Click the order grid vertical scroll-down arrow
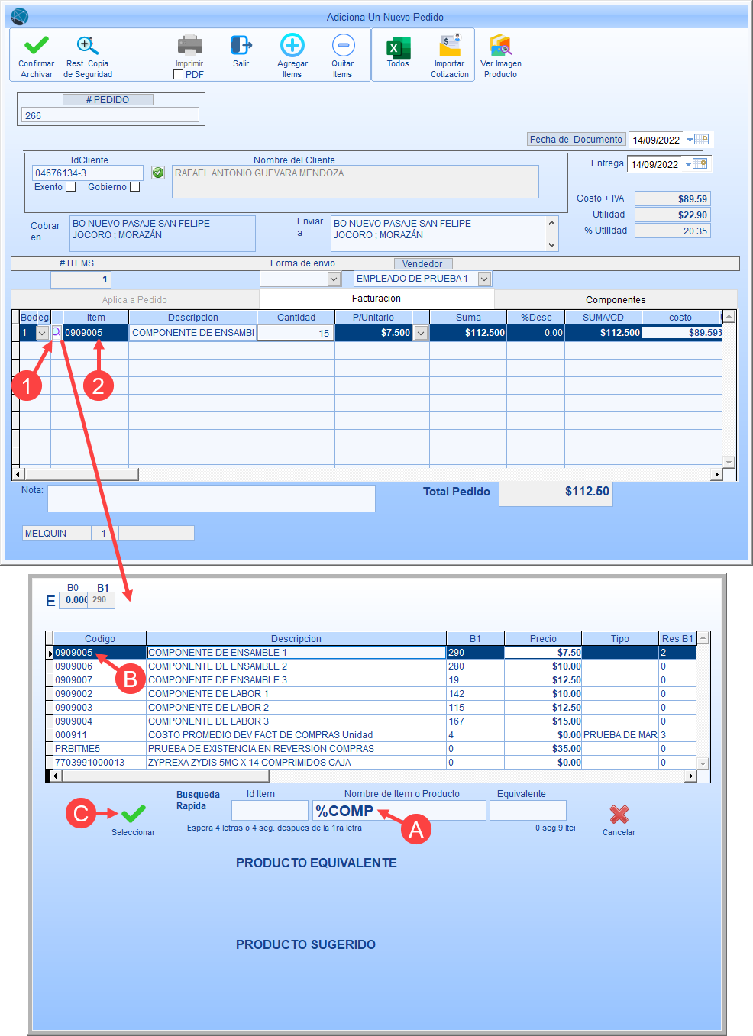The width and height of the screenshot is (753, 1036). coord(729,462)
